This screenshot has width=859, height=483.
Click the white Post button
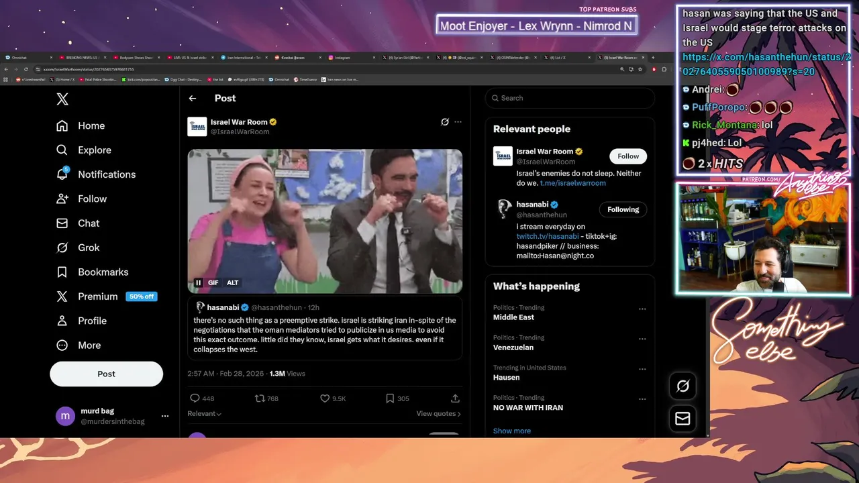click(x=106, y=374)
